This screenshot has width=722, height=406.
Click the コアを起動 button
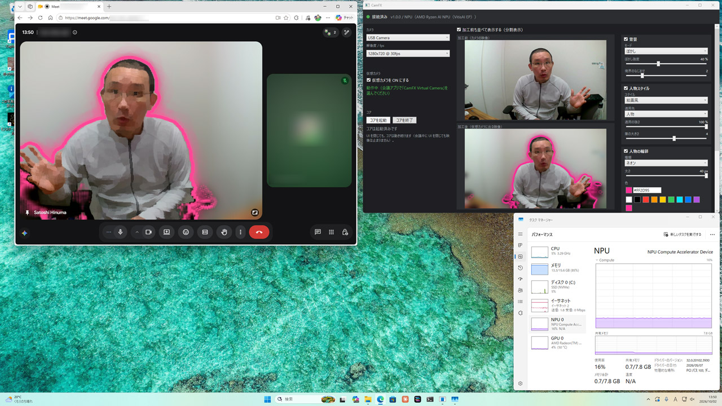tap(378, 120)
